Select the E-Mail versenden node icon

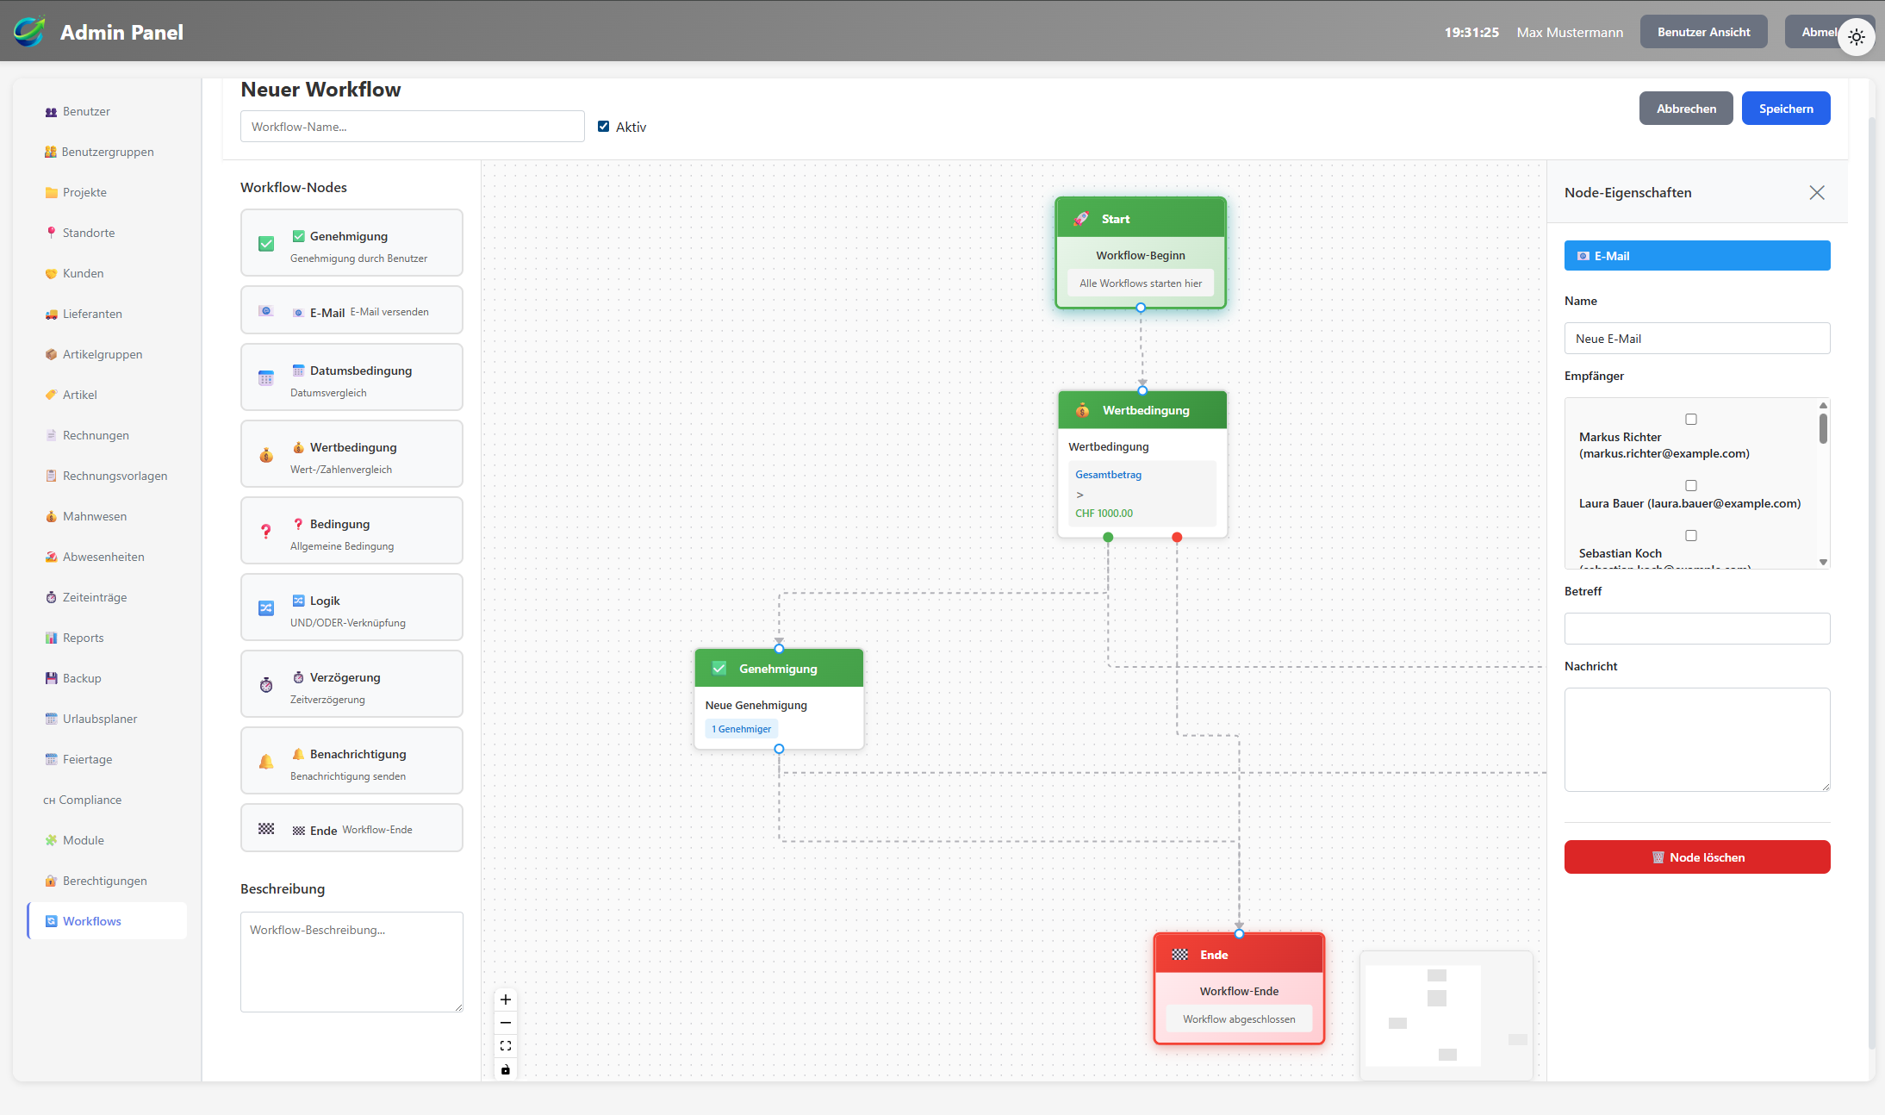coord(266,310)
